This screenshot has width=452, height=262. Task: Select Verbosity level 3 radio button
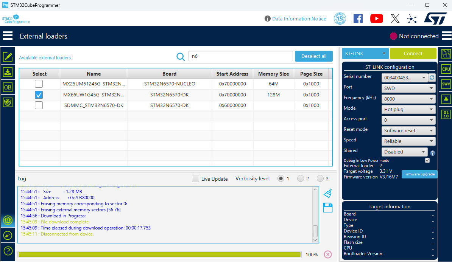(320, 178)
